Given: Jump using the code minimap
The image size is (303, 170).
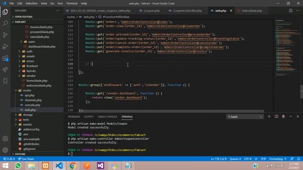Looking at the screenshot, I should pyautogui.click(x=287, y=48).
